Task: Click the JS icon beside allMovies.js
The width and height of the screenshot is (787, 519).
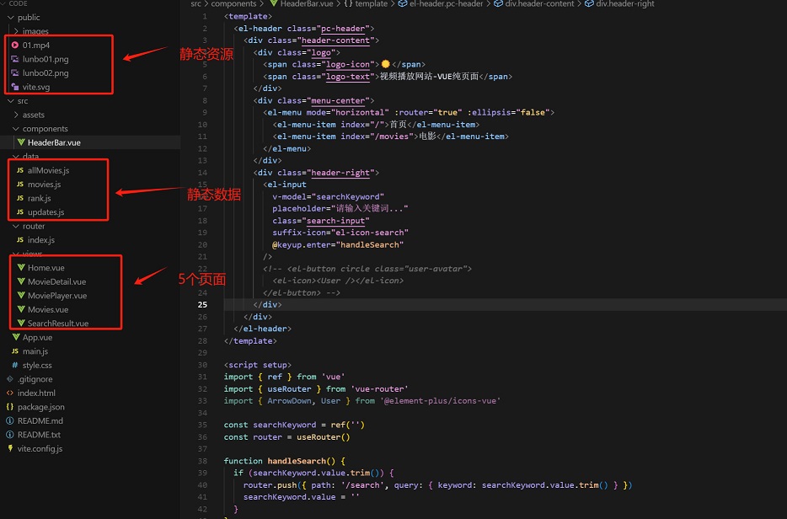Action: click(x=20, y=170)
